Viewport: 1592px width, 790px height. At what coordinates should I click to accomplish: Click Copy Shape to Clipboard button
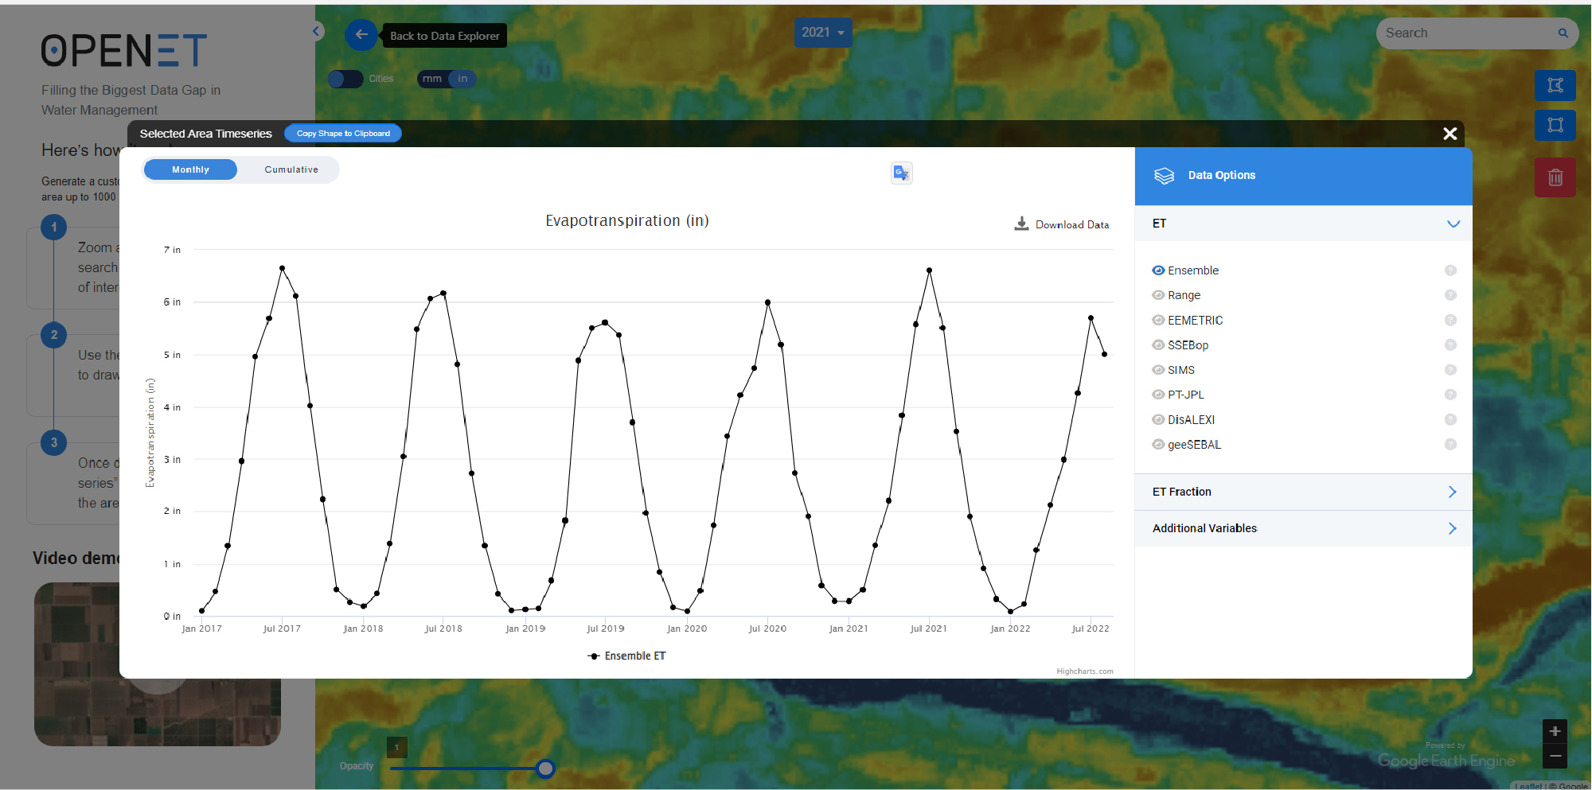343,134
